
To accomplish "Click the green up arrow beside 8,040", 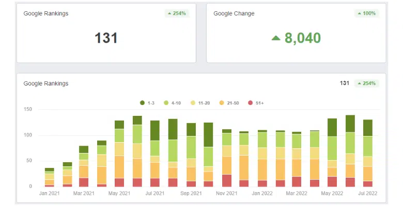I will click(276, 38).
